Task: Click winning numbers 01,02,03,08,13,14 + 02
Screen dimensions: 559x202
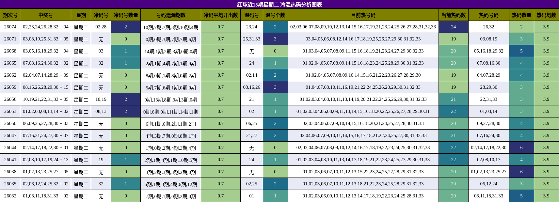Action: point(46,111)
